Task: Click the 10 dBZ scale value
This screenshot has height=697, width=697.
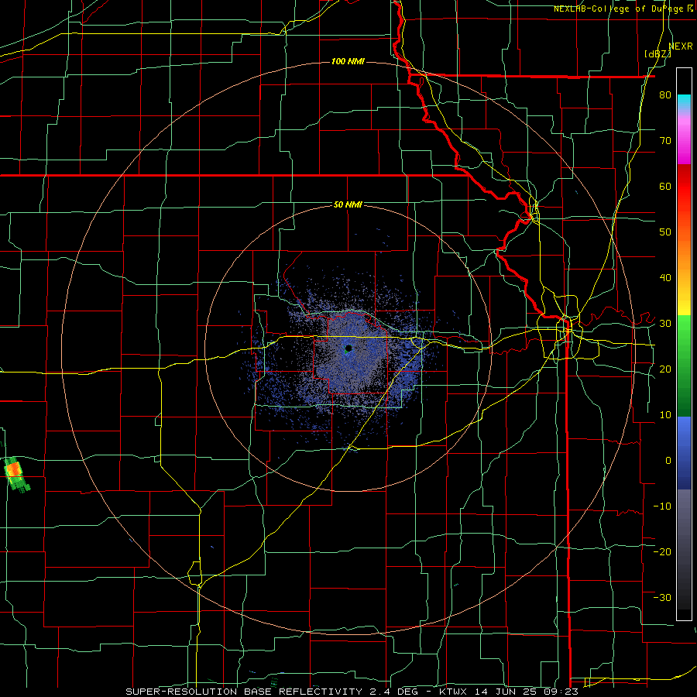Action: pyautogui.click(x=665, y=415)
